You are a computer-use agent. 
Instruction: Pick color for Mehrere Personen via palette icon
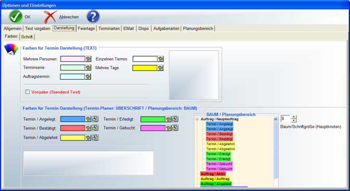pos(88,59)
